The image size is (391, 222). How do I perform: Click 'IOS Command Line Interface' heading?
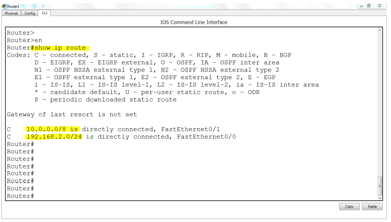pyautogui.click(x=194, y=22)
